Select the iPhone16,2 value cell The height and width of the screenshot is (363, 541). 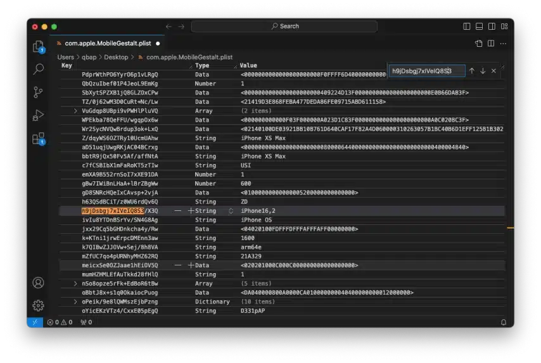tap(258, 211)
